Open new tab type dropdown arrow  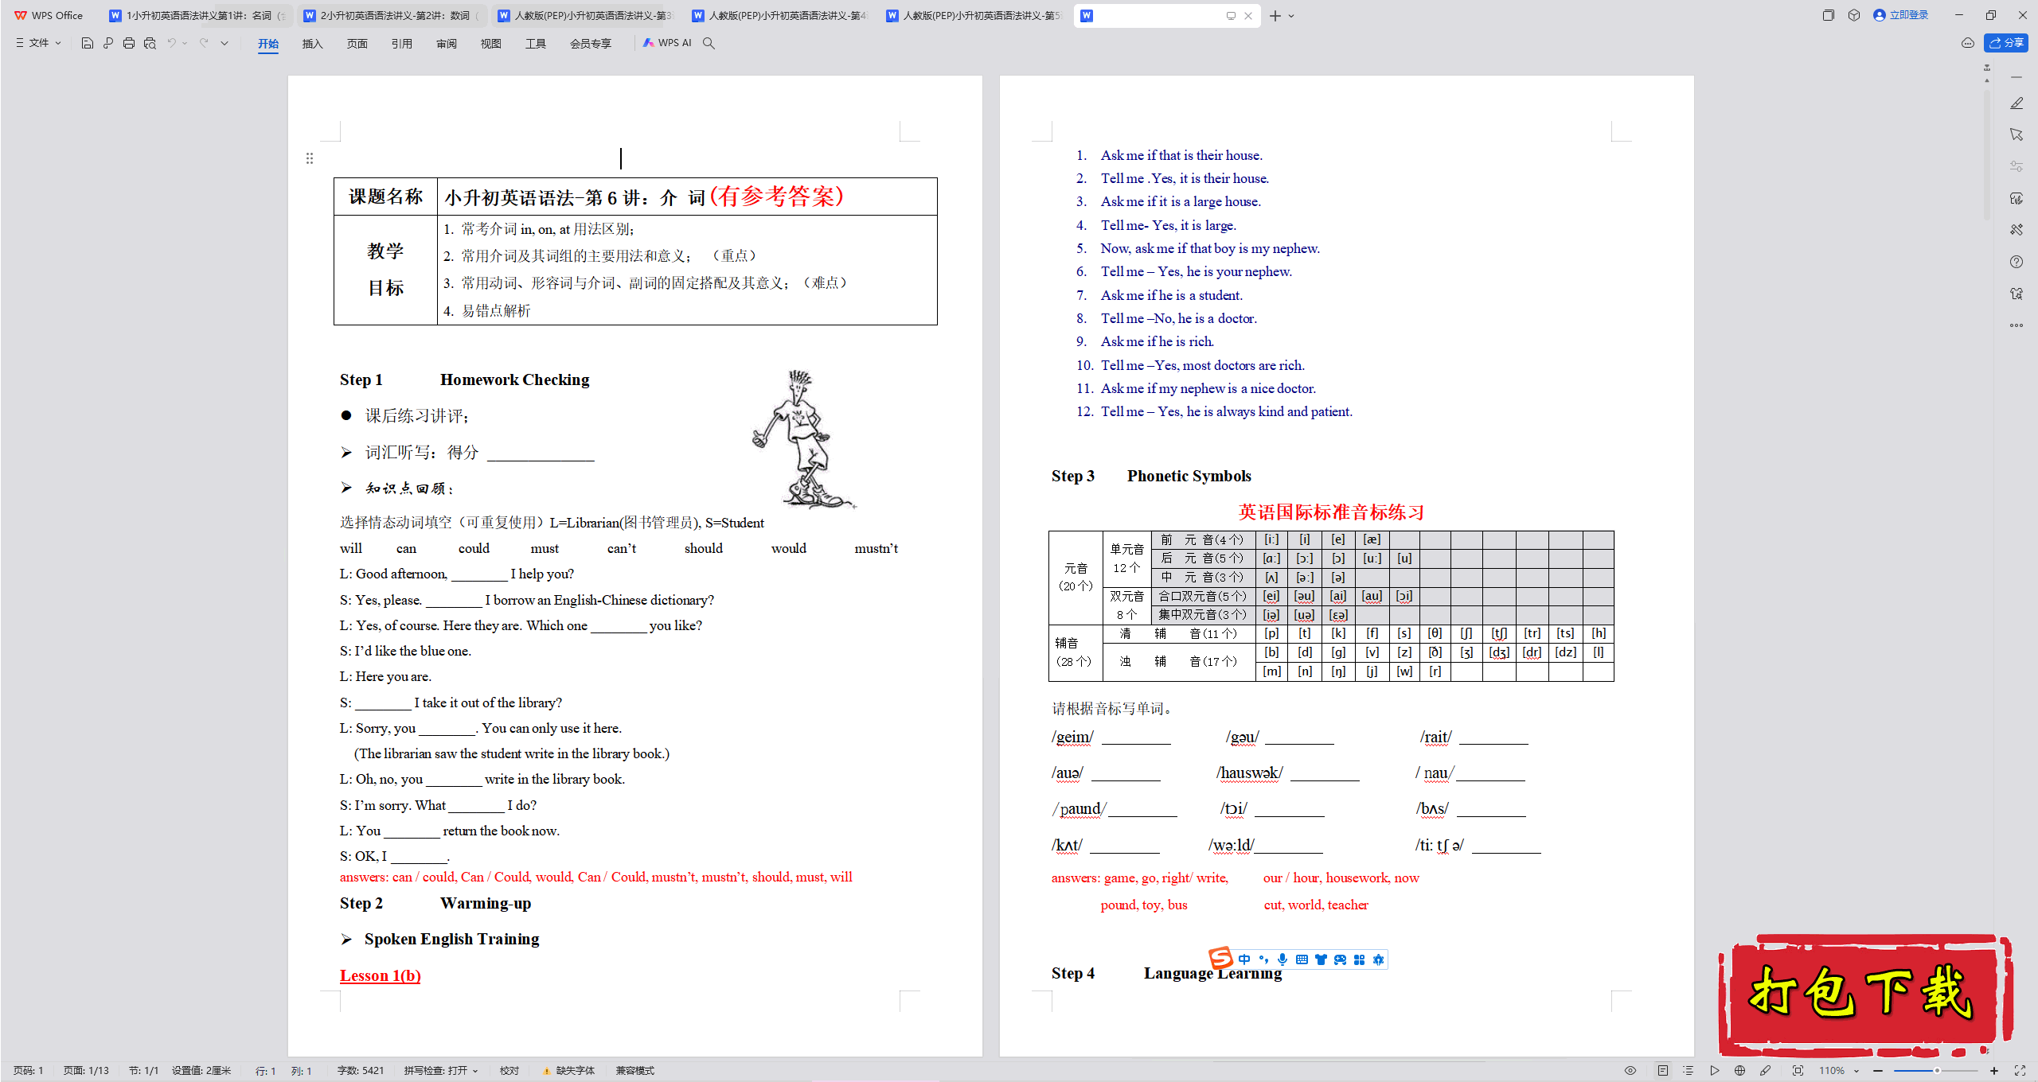tap(1291, 16)
